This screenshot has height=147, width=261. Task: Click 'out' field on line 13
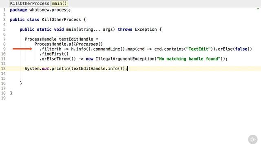point(45,69)
